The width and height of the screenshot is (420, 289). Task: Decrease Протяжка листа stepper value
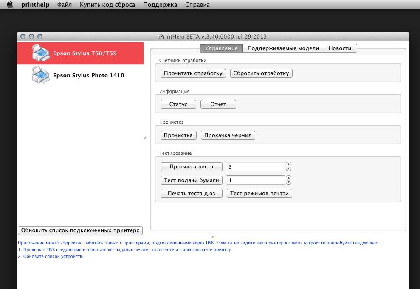click(x=288, y=168)
